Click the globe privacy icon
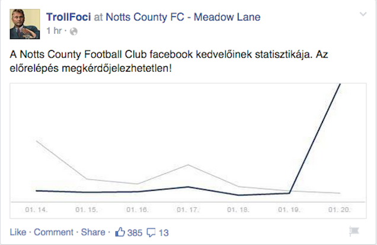 [74, 30]
